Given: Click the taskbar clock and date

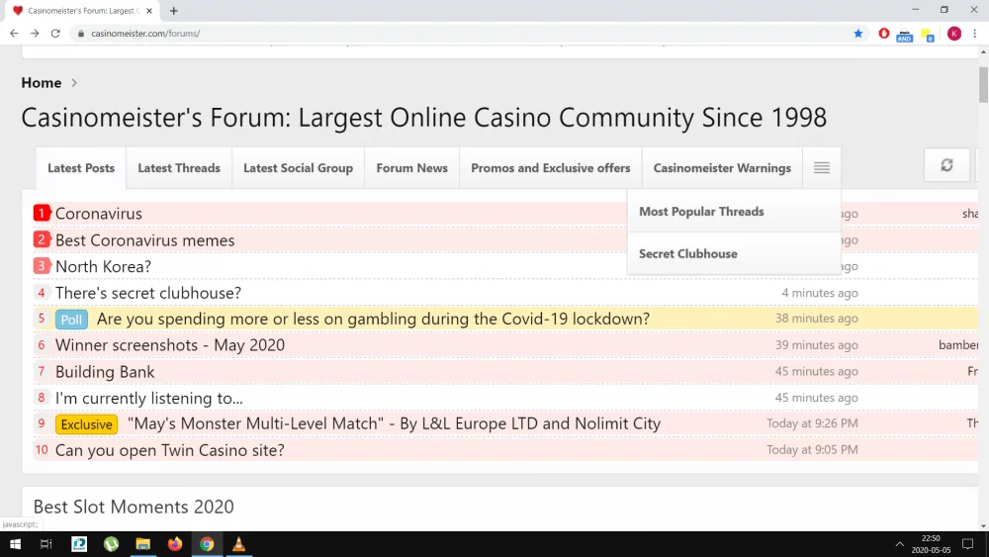Looking at the screenshot, I should coord(931,544).
